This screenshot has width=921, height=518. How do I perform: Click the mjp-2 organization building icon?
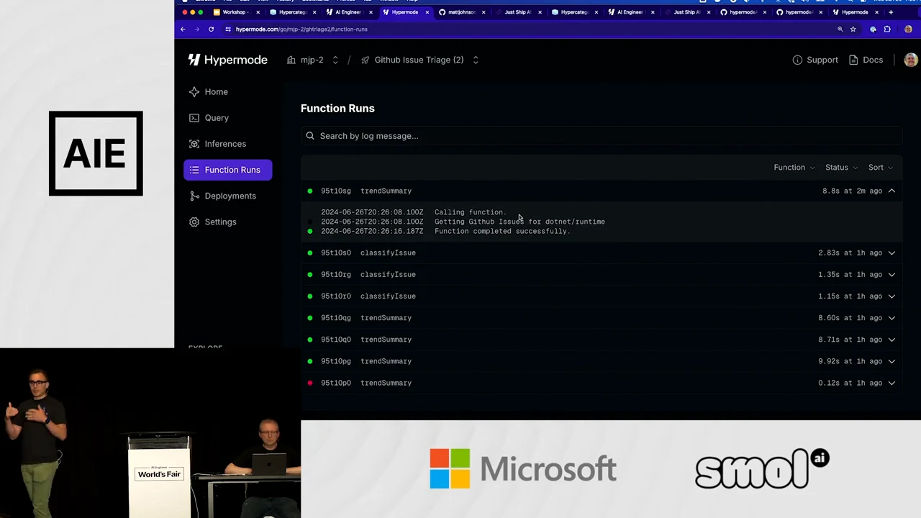(x=291, y=60)
